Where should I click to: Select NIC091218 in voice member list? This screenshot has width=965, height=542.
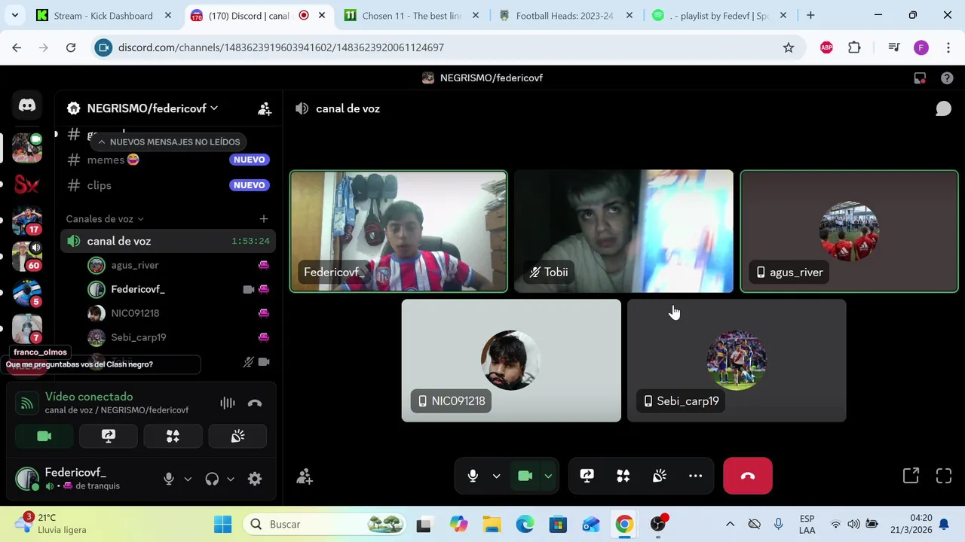(x=179, y=313)
